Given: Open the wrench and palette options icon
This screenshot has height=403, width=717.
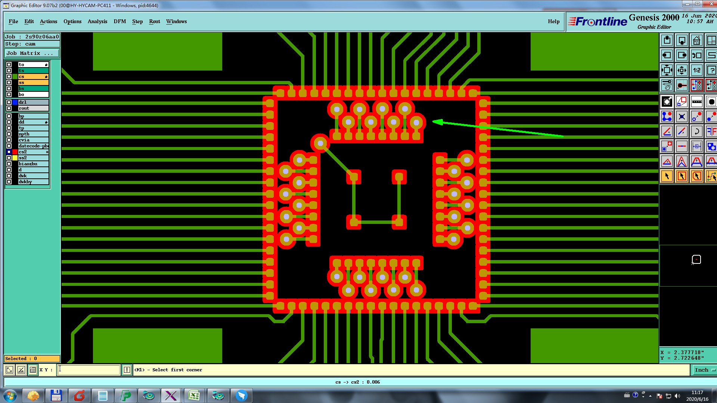Looking at the screenshot, I should [x=667, y=85].
